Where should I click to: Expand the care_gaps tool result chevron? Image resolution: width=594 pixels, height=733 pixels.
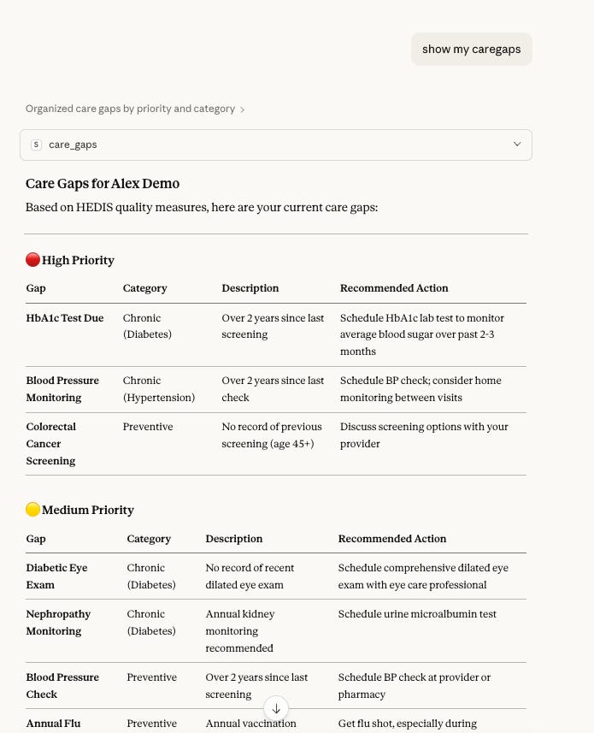pos(517,145)
